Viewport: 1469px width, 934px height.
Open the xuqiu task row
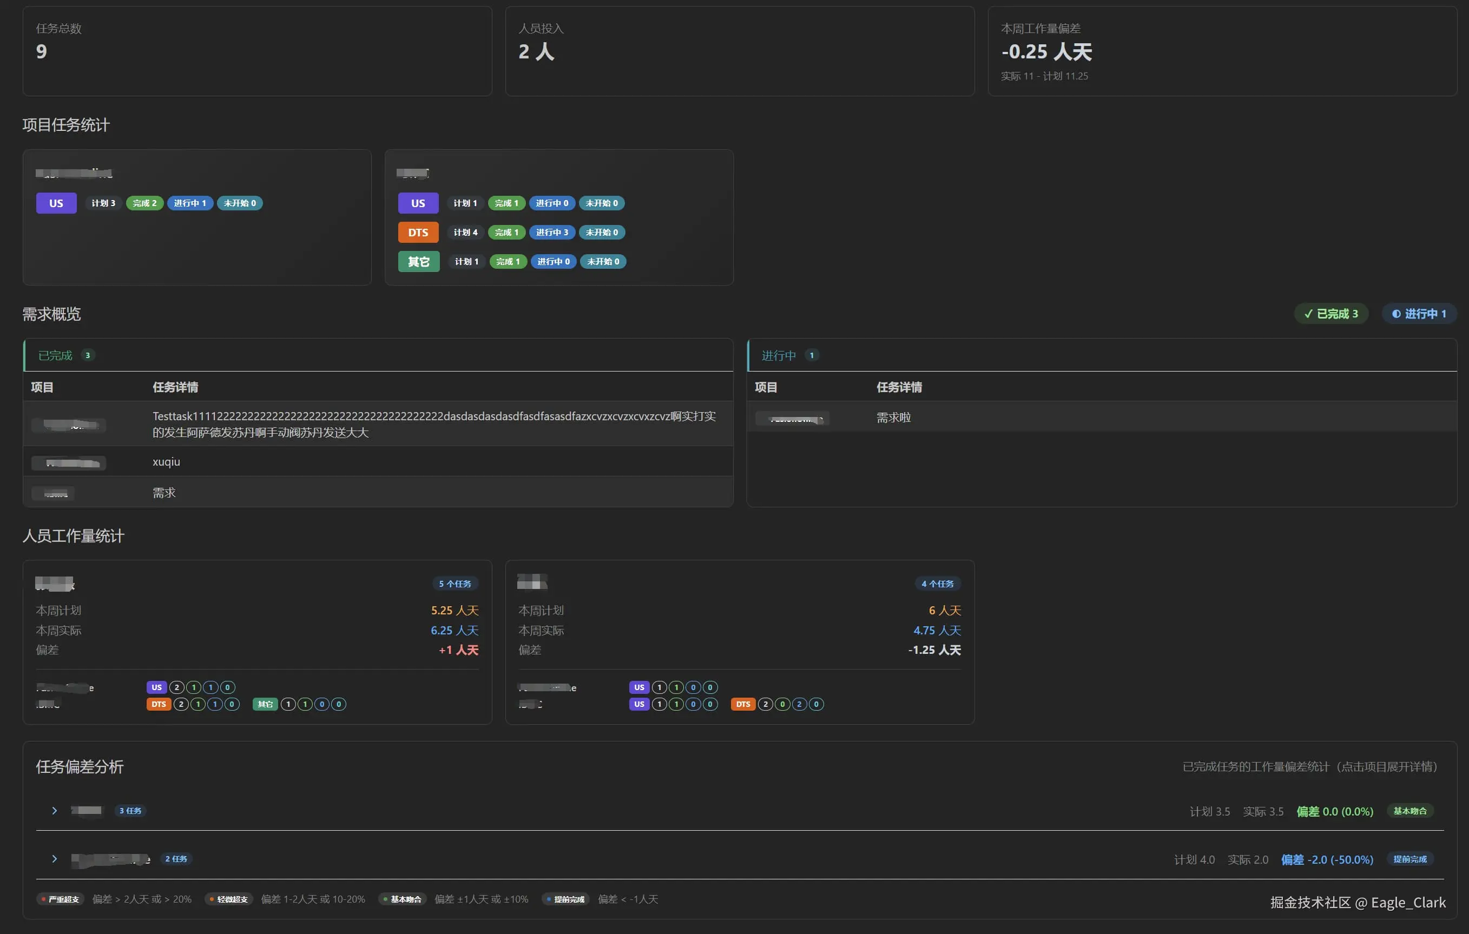(166, 461)
